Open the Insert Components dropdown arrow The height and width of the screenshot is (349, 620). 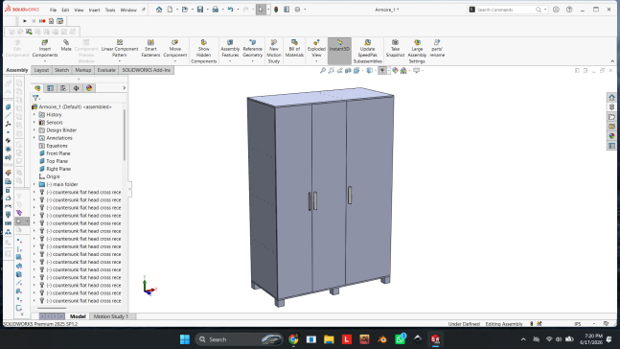(x=45, y=61)
